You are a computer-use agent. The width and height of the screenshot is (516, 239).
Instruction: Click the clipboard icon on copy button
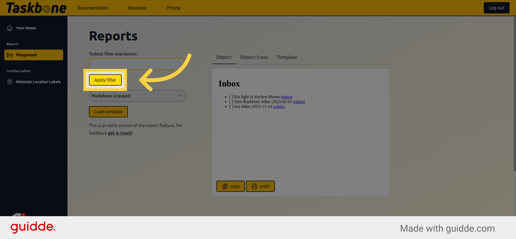(225, 186)
